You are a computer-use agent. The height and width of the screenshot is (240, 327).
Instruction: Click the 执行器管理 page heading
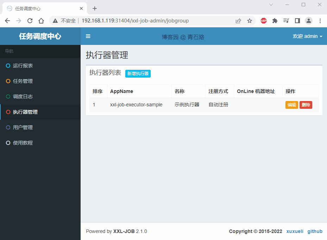pyautogui.click(x=107, y=55)
